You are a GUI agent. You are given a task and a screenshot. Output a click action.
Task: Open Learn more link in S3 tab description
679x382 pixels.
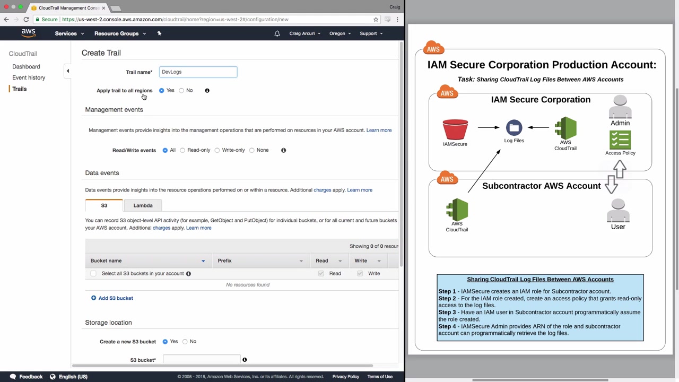(x=198, y=228)
